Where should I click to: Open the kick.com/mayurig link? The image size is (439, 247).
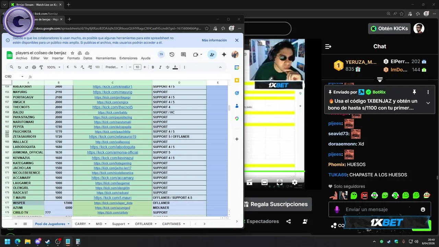[112, 92]
